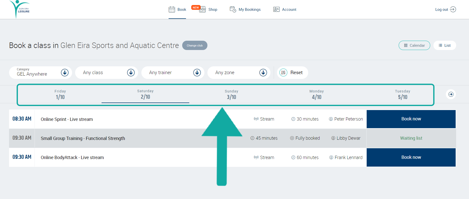Open the Book calendar icon tab
The width and height of the screenshot is (469, 199).
point(172,10)
